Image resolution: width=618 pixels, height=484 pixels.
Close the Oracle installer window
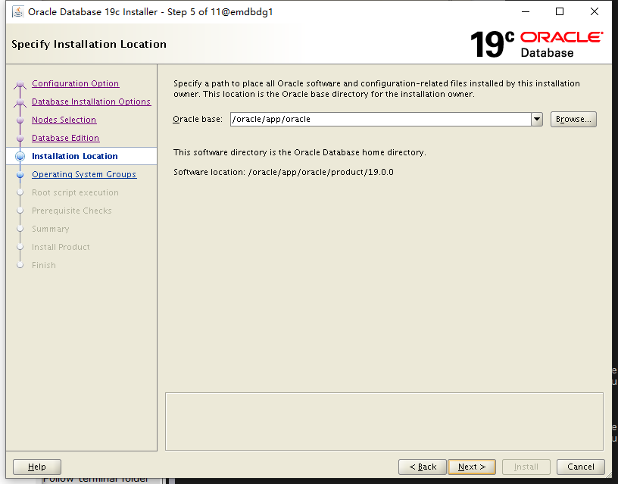[x=595, y=11]
